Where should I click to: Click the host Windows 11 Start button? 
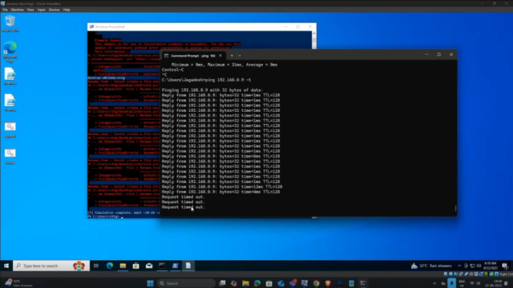[150, 283]
